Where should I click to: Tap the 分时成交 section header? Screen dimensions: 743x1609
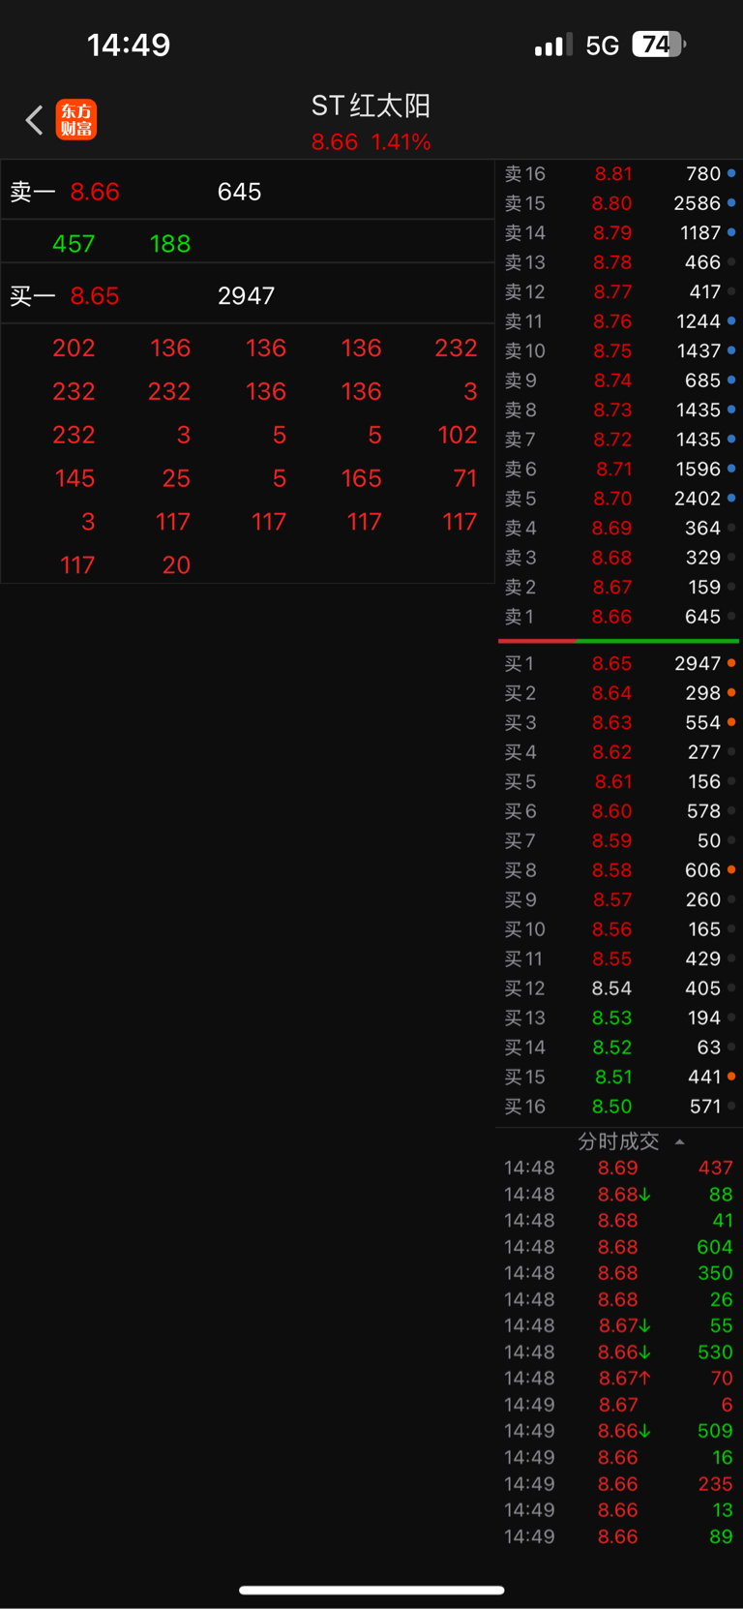(619, 1141)
